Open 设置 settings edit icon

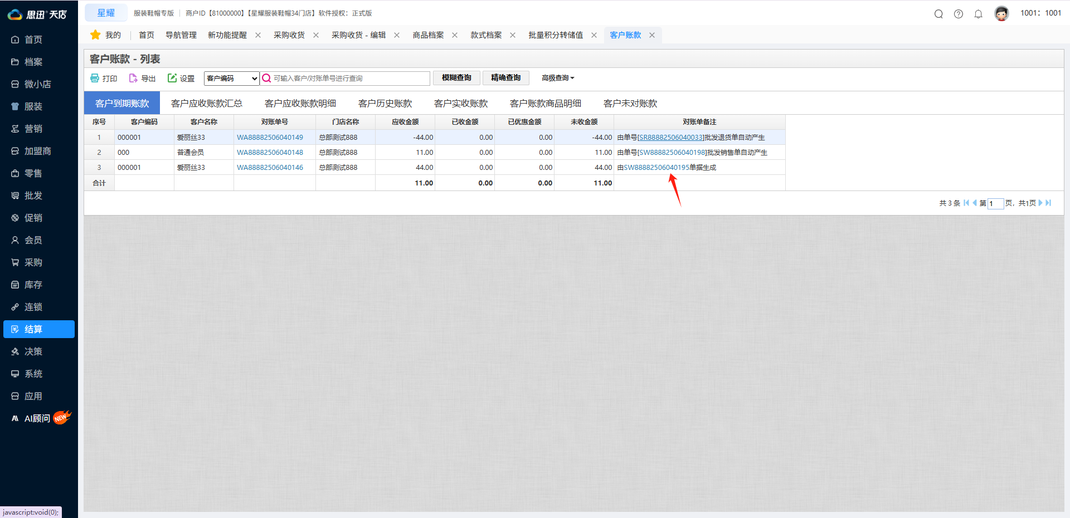click(x=172, y=78)
